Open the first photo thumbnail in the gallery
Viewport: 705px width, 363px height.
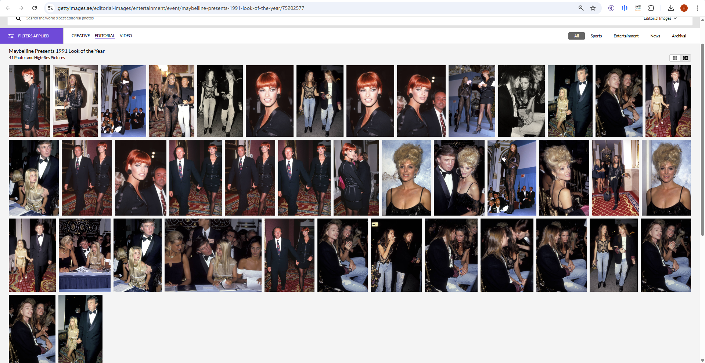tap(29, 101)
